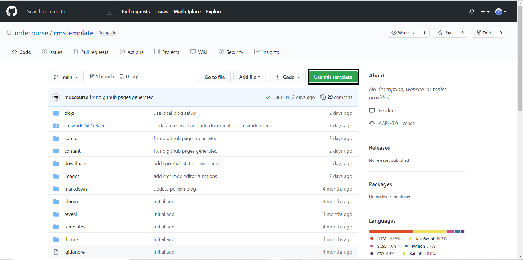Image resolution: width=523 pixels, height=260 pixels.
Task: Click Pull requests in top navigation
Action: (136, 12)
